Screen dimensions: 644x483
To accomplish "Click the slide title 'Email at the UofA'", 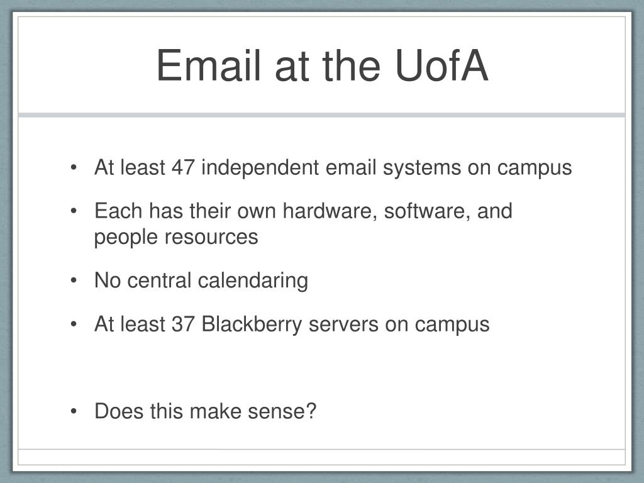I will click(323, 65).
